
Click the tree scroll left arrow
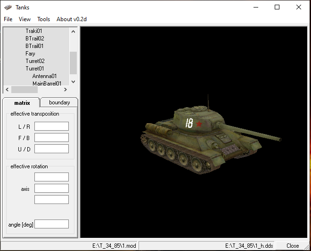8,90
